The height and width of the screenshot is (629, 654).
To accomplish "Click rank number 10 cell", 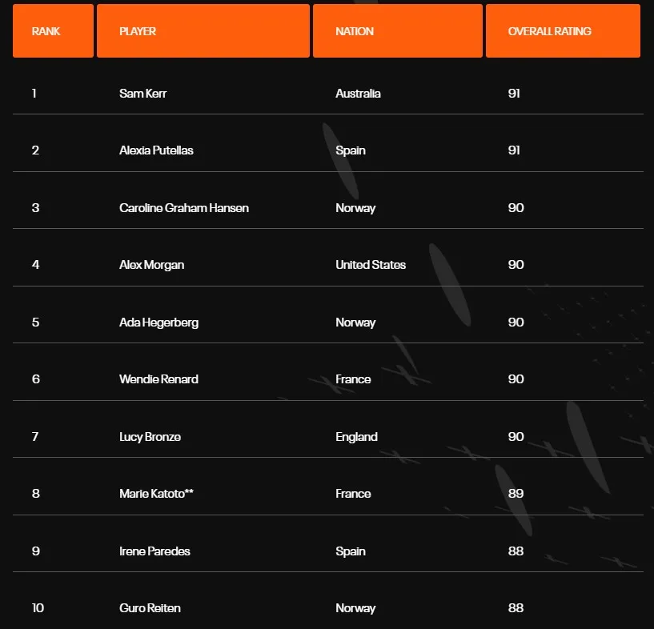I will coord(38,608).
